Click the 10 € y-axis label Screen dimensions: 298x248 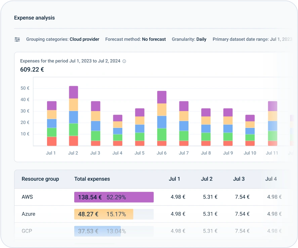25,134
